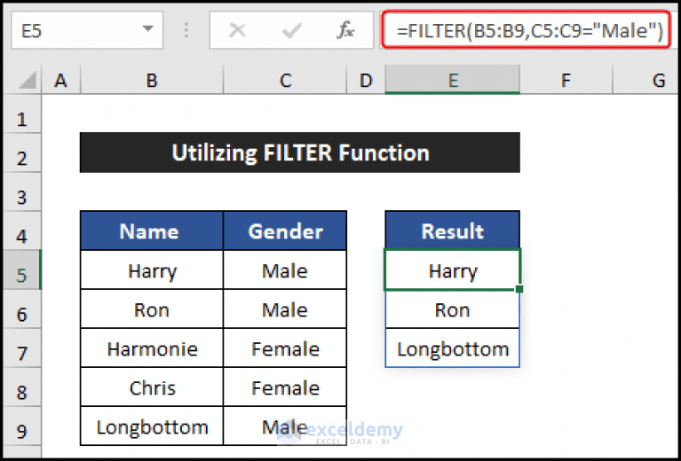Click the formula bar options dots
The image size is (681, 461).
(x=186, y=30)
